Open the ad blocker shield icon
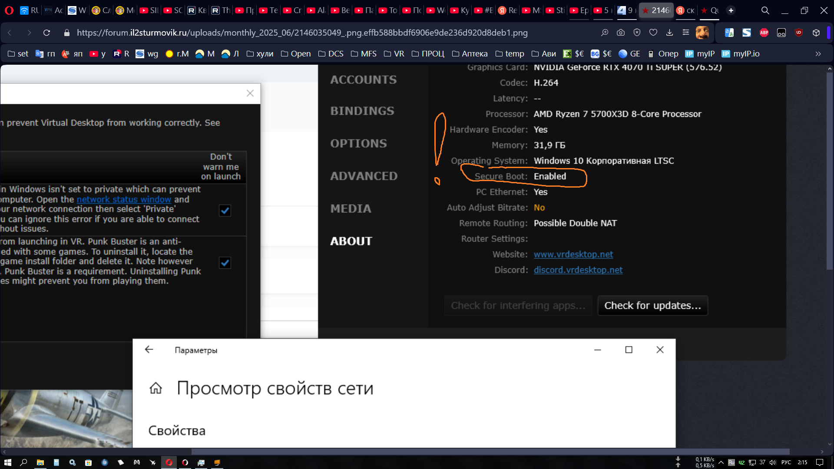The width and height of the screenshot is (834, 469). coord(637,33)
